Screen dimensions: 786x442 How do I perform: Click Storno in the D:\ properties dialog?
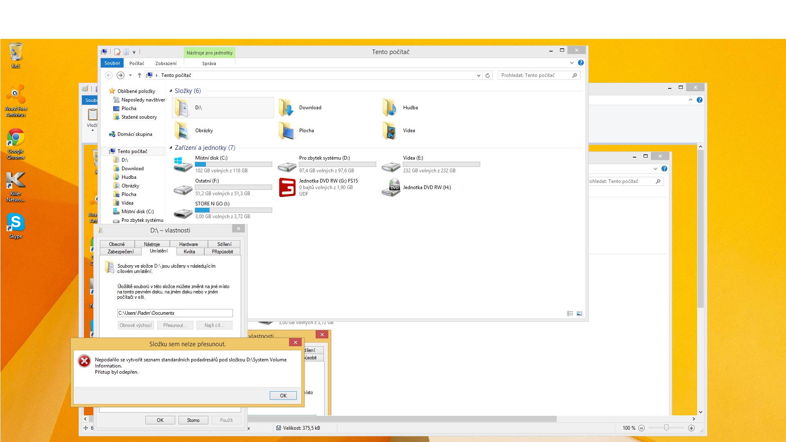pos(193,420)
